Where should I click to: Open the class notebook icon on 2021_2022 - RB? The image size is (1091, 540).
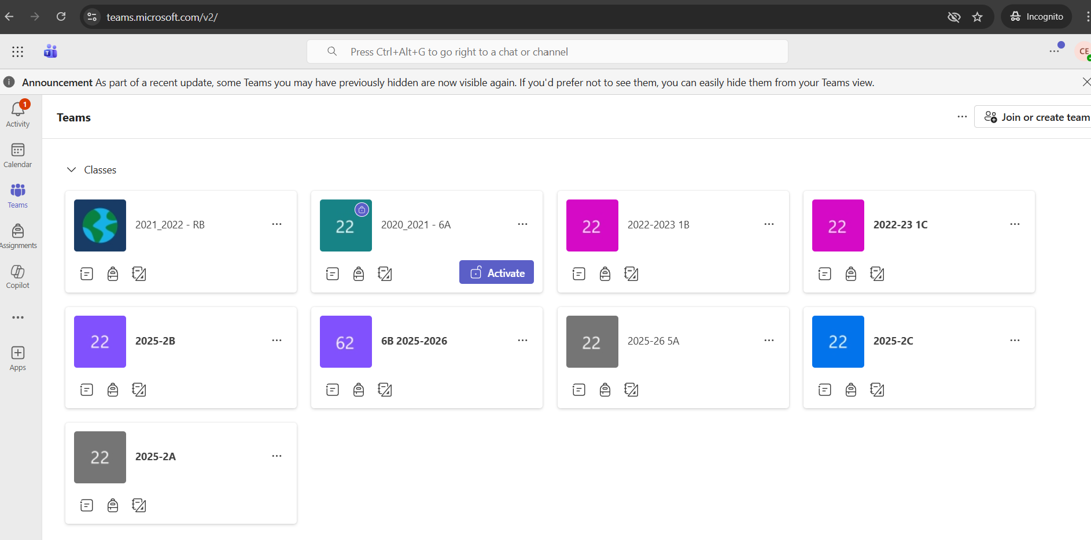tap(139, 274)
